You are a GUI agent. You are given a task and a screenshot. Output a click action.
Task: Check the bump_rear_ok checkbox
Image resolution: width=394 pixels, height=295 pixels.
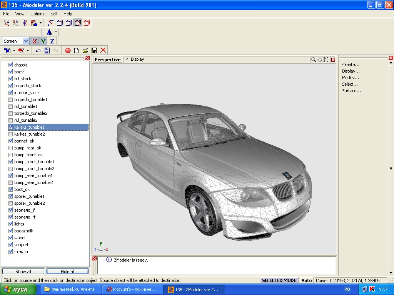coord(10,148)
